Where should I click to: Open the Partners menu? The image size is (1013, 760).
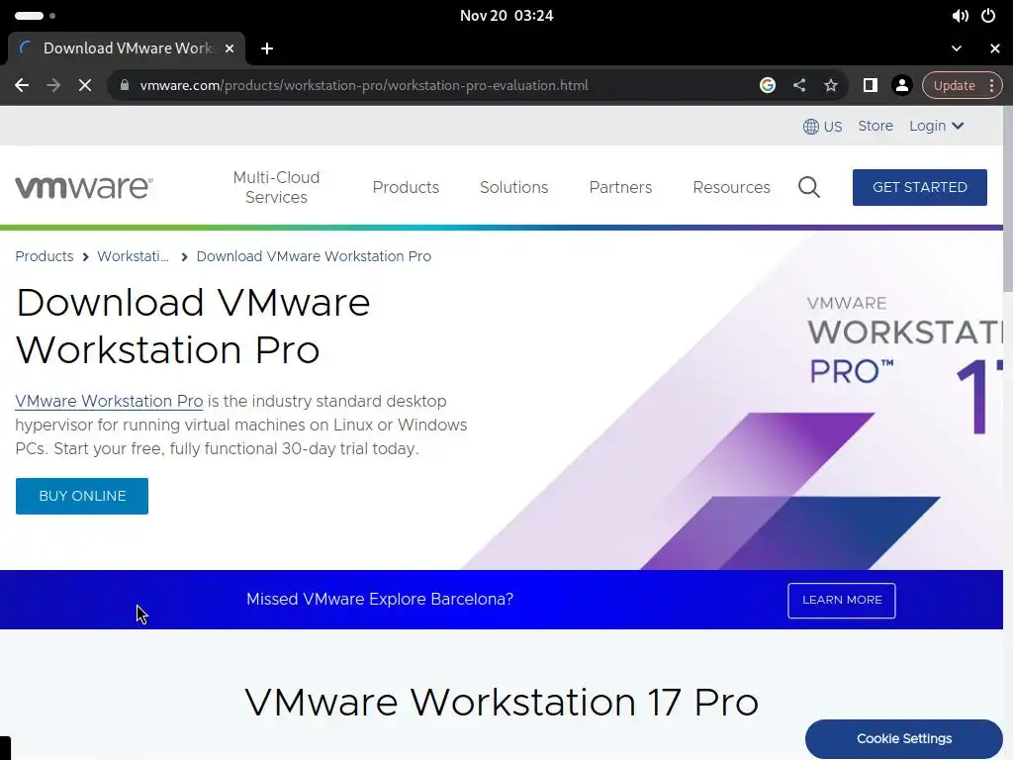[x=620, y=187]
